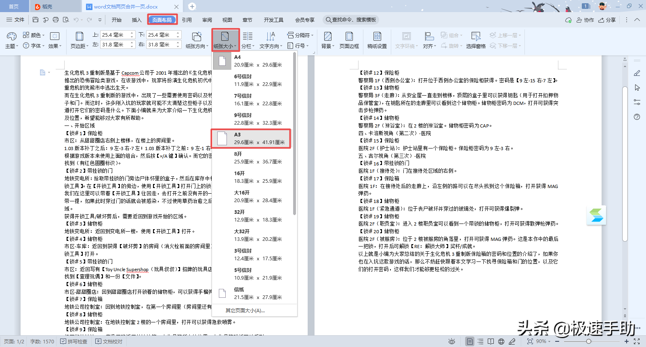The width and height of the screenshot is (646, 347).
Task: Open the page margins tool
Action: 80,40
